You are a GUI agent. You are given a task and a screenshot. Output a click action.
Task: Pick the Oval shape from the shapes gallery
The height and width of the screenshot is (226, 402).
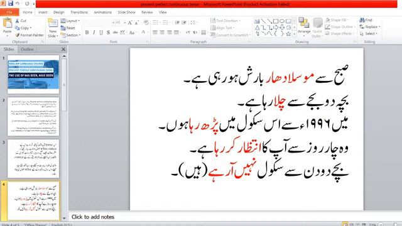click(282, 21)
